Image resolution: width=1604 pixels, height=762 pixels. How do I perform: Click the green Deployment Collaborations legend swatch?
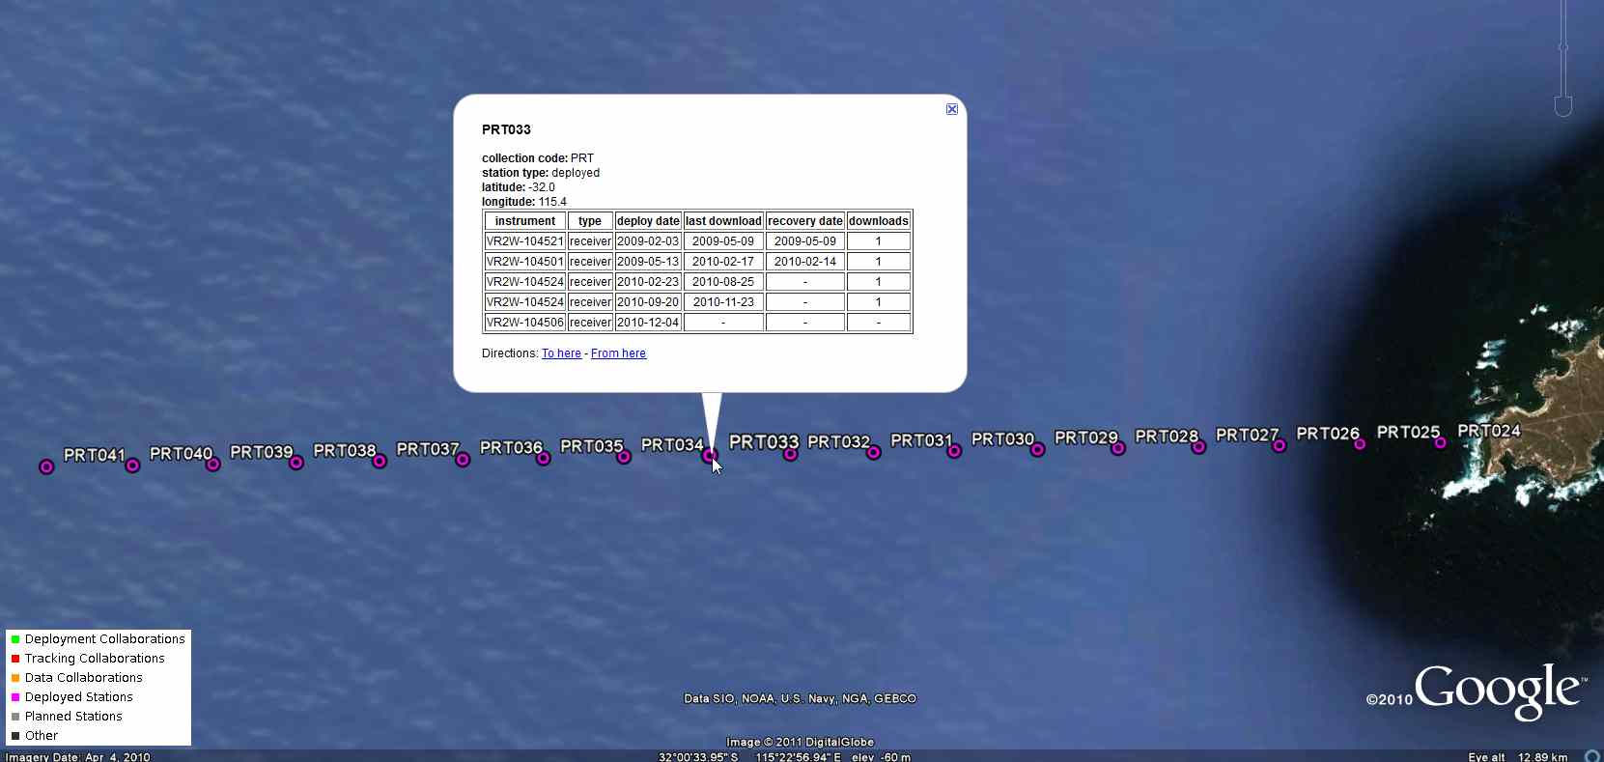coord(15,639)
